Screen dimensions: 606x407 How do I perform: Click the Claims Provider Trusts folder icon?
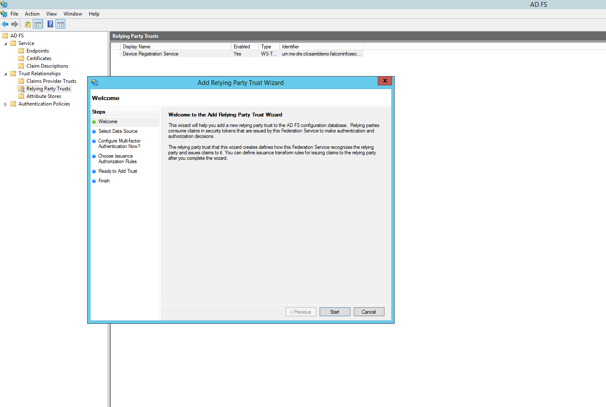21,81
